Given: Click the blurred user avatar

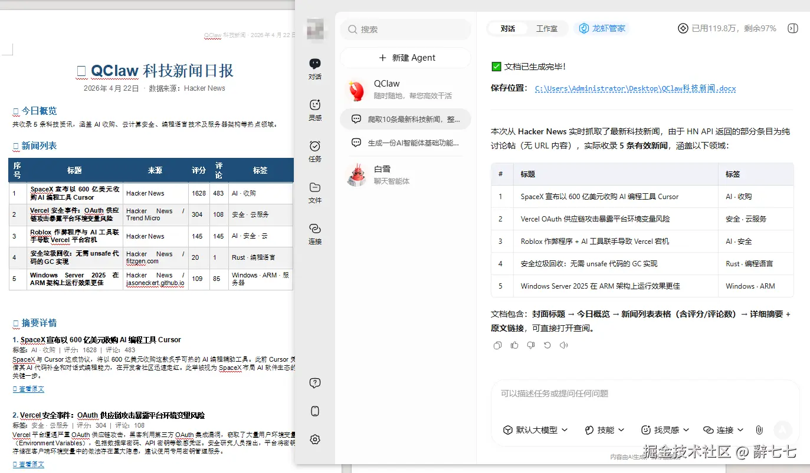Looking at the screenshot, I should pos(315,29).
